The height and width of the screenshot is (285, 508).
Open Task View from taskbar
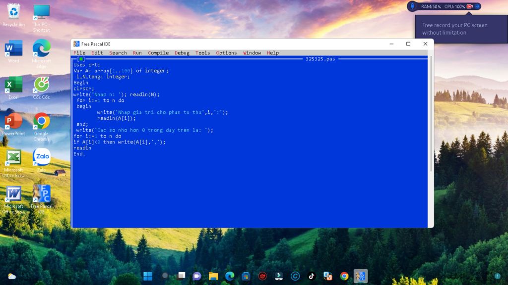(x=181, y=276)
